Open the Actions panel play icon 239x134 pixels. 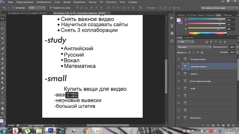tap(172, 18)
